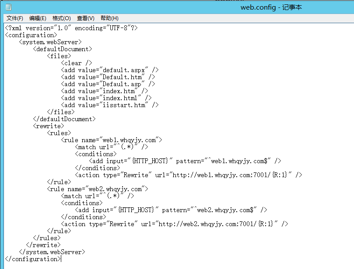Viewport: 354px width, 269px height.
Task: Click the closing </defaultDocument> tag
Action: [64, 119]
